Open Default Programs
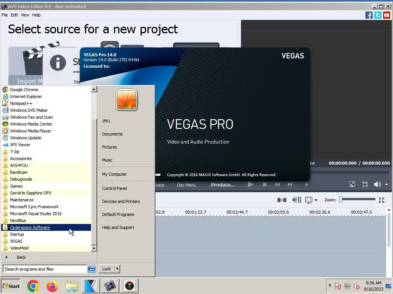Image resolution: width=393 pixels, height=294 pixels. (x=118, y=214)
